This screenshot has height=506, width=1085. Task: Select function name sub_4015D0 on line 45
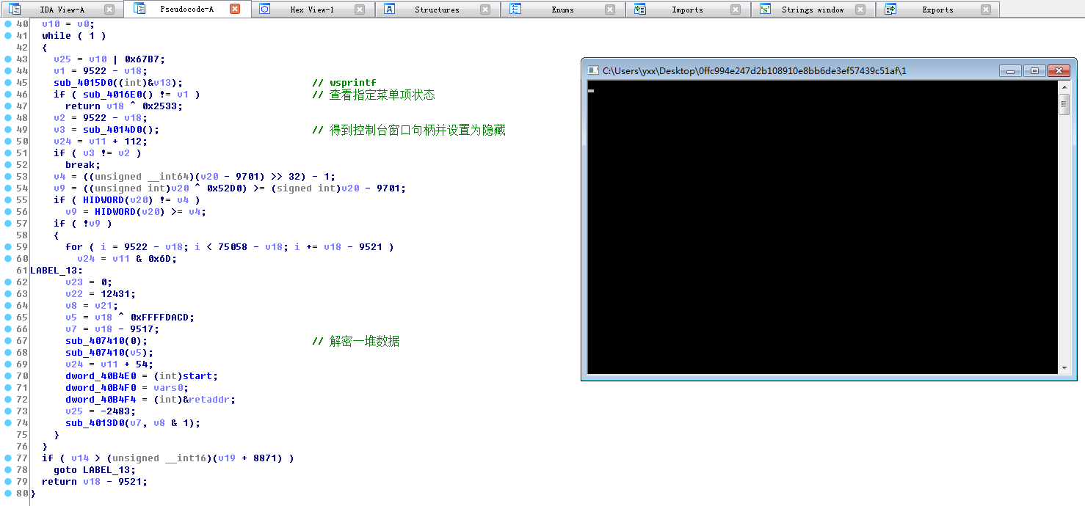pos(83,82)
